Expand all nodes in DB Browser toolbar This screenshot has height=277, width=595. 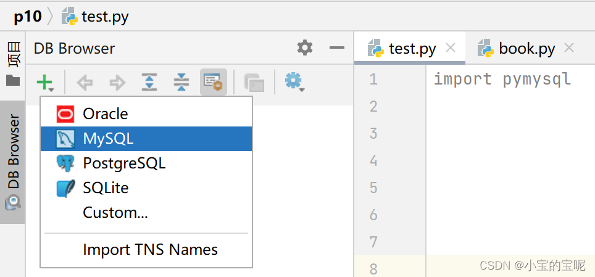pos(149,82)
